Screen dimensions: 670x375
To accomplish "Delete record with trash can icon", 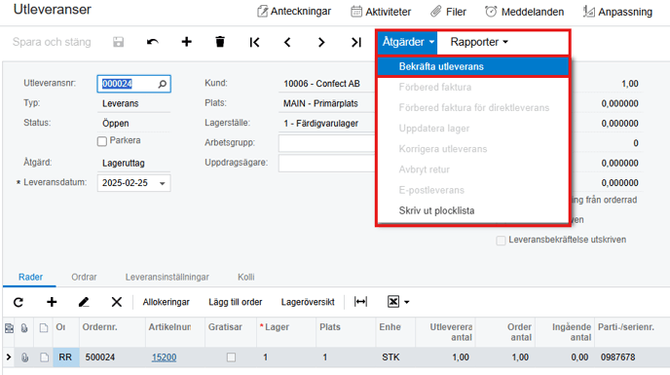I will (220, 42).
